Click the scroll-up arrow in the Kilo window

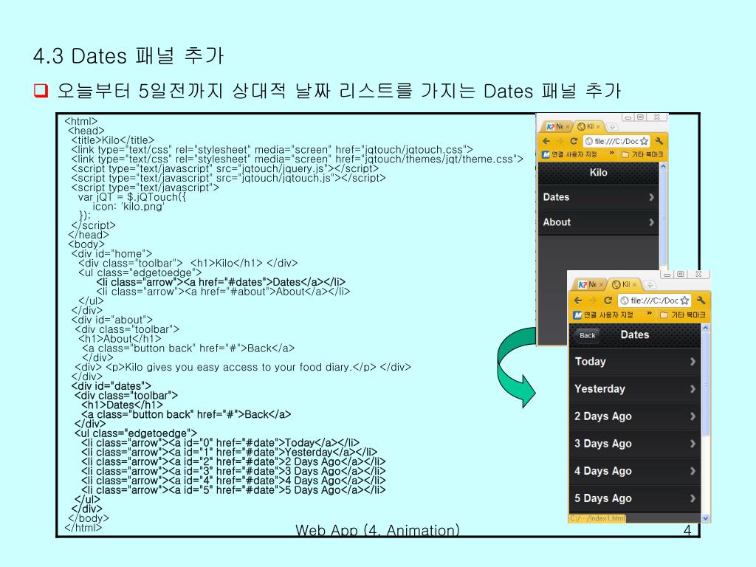point(663,166)
